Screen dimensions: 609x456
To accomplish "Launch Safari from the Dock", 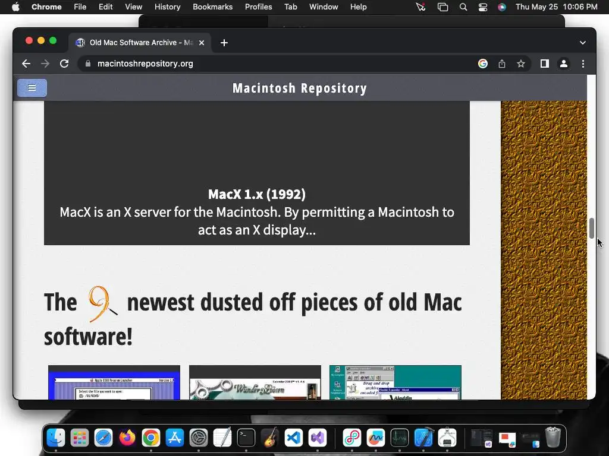I will point(103,438).
